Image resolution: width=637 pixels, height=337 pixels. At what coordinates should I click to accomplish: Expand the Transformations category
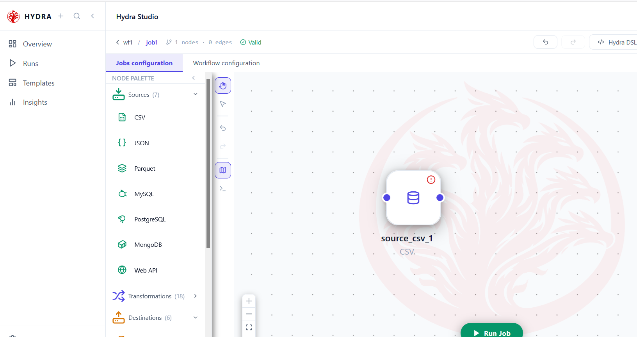click(x=196, y=296)
